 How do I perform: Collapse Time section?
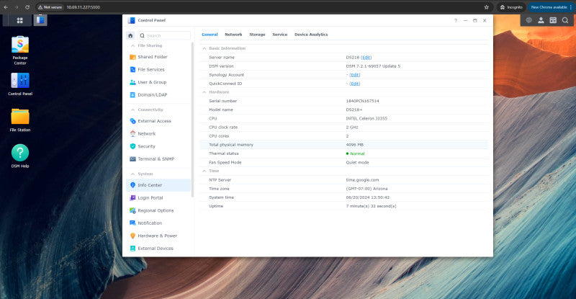point(204,171)
